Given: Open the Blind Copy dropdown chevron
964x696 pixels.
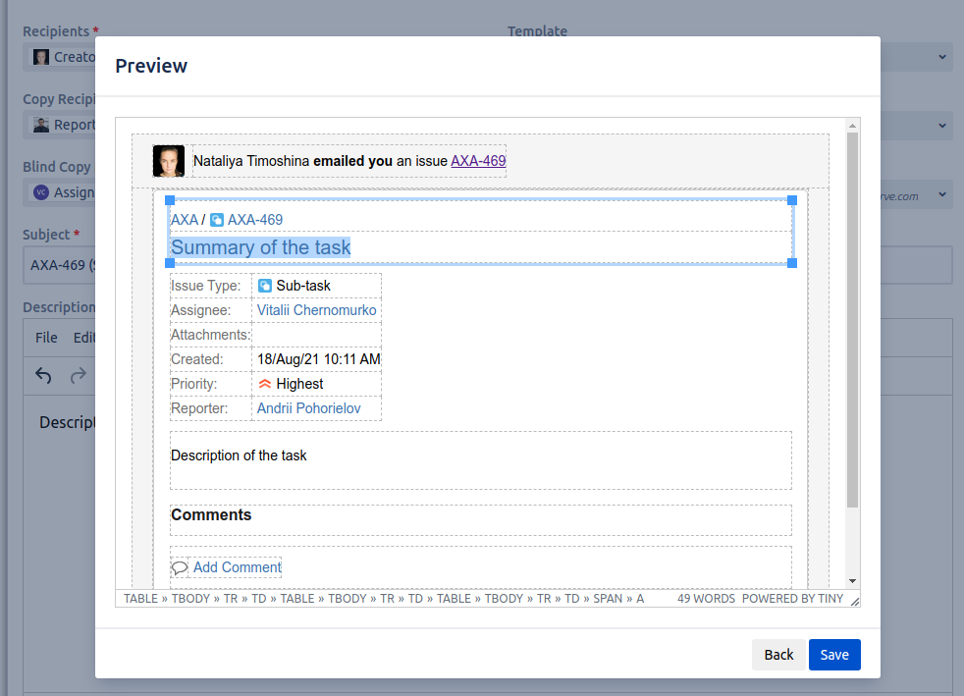Looking at the screenshot, I should click(x=942, y=192).
